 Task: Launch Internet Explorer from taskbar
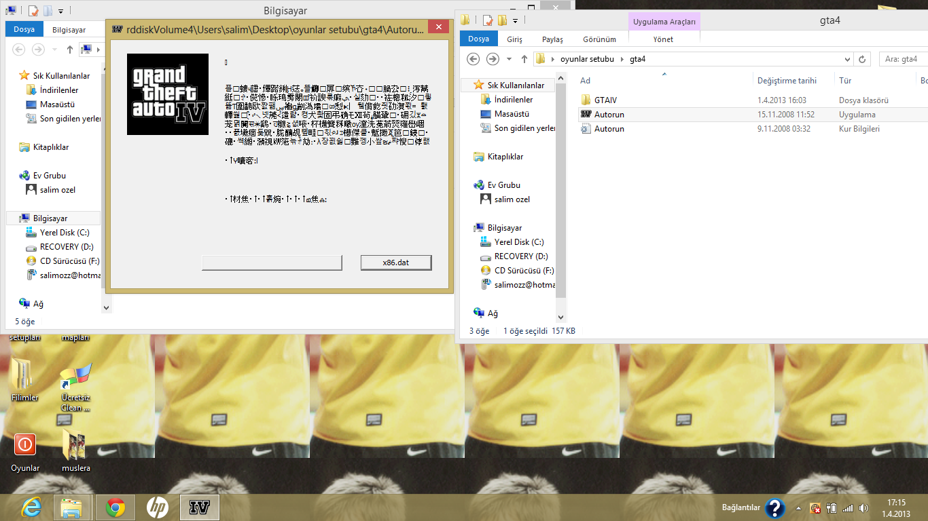31,507
